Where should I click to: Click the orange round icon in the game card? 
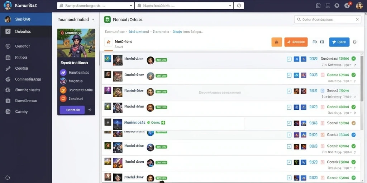(x=63, y=90)
